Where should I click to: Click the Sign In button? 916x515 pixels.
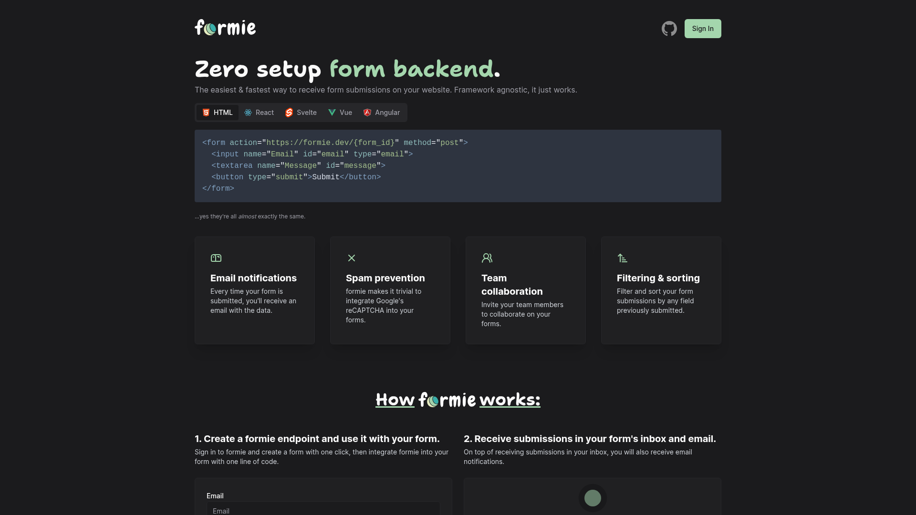click(x=703, y=29)
